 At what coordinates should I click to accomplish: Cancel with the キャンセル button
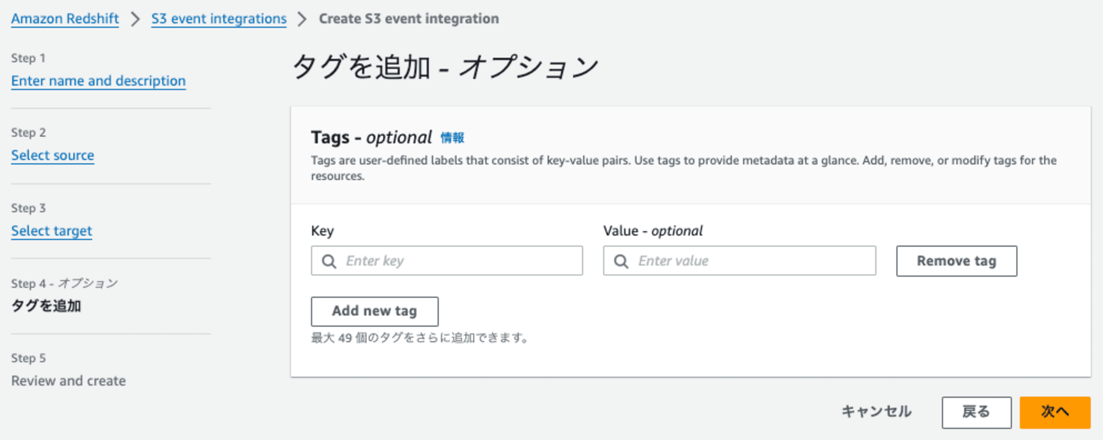876,412
